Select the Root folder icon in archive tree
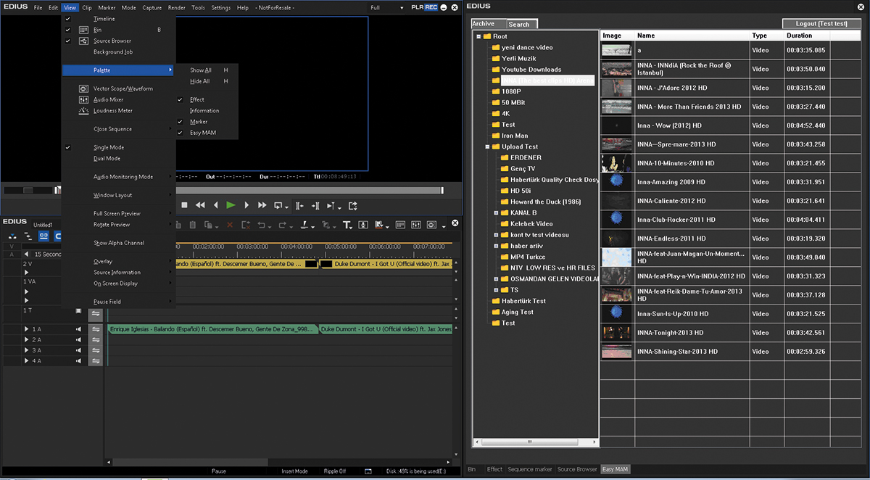This screenshot has height=480, width=870. coord(486,36)
